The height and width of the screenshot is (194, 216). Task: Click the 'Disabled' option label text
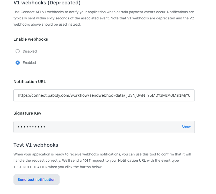30,51
